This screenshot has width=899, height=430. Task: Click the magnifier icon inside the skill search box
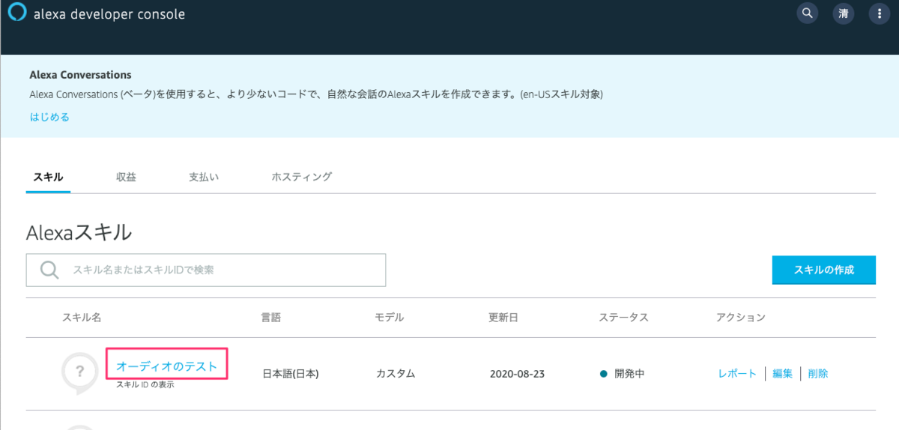tap(49, 270)
